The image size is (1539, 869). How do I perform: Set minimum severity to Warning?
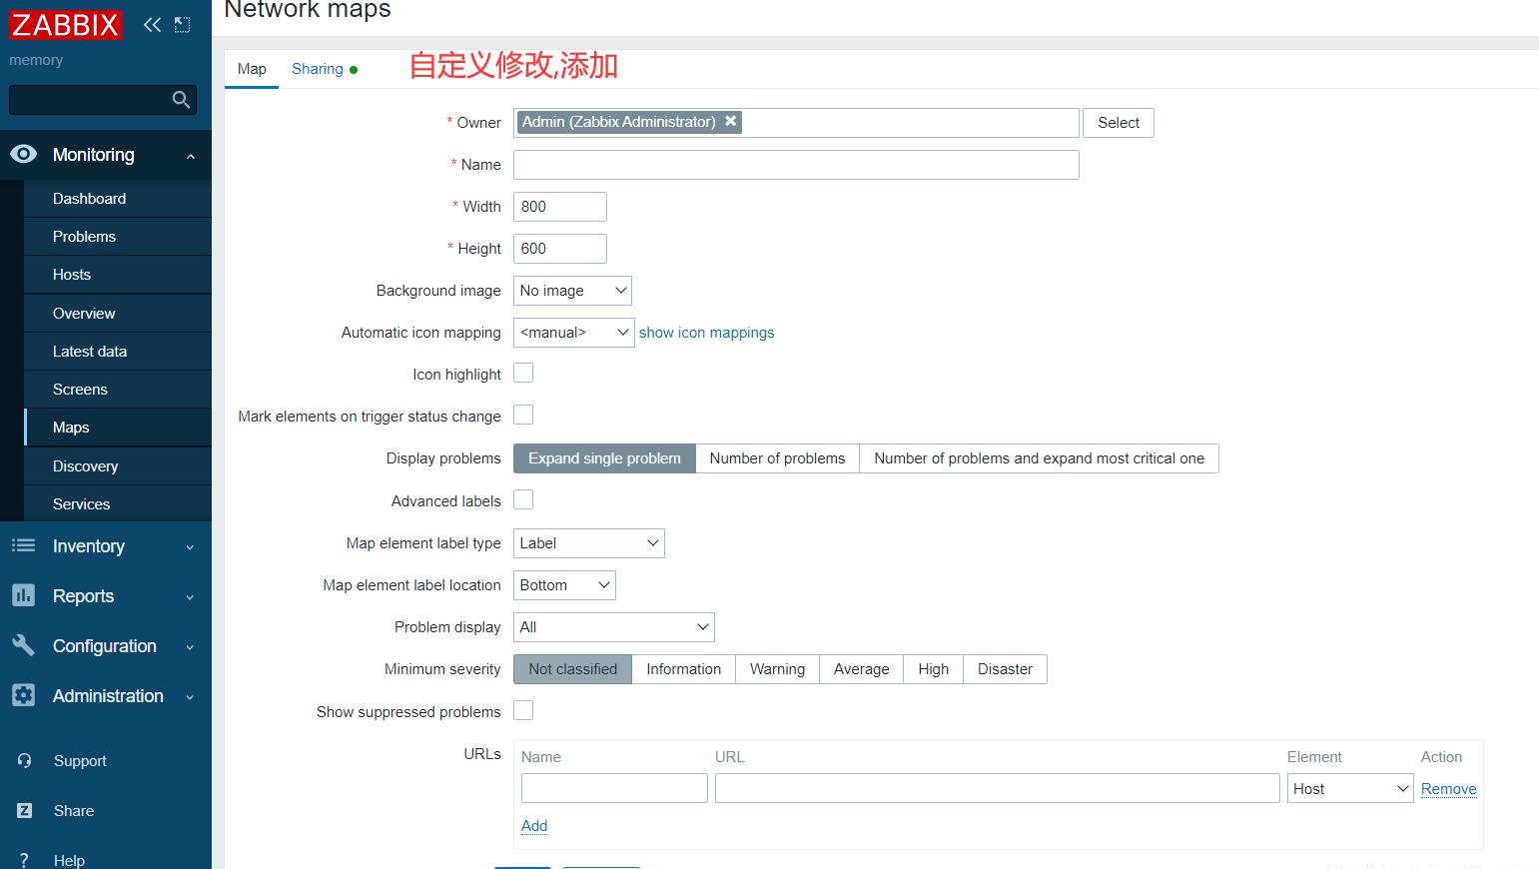click(x=777, y=669)
